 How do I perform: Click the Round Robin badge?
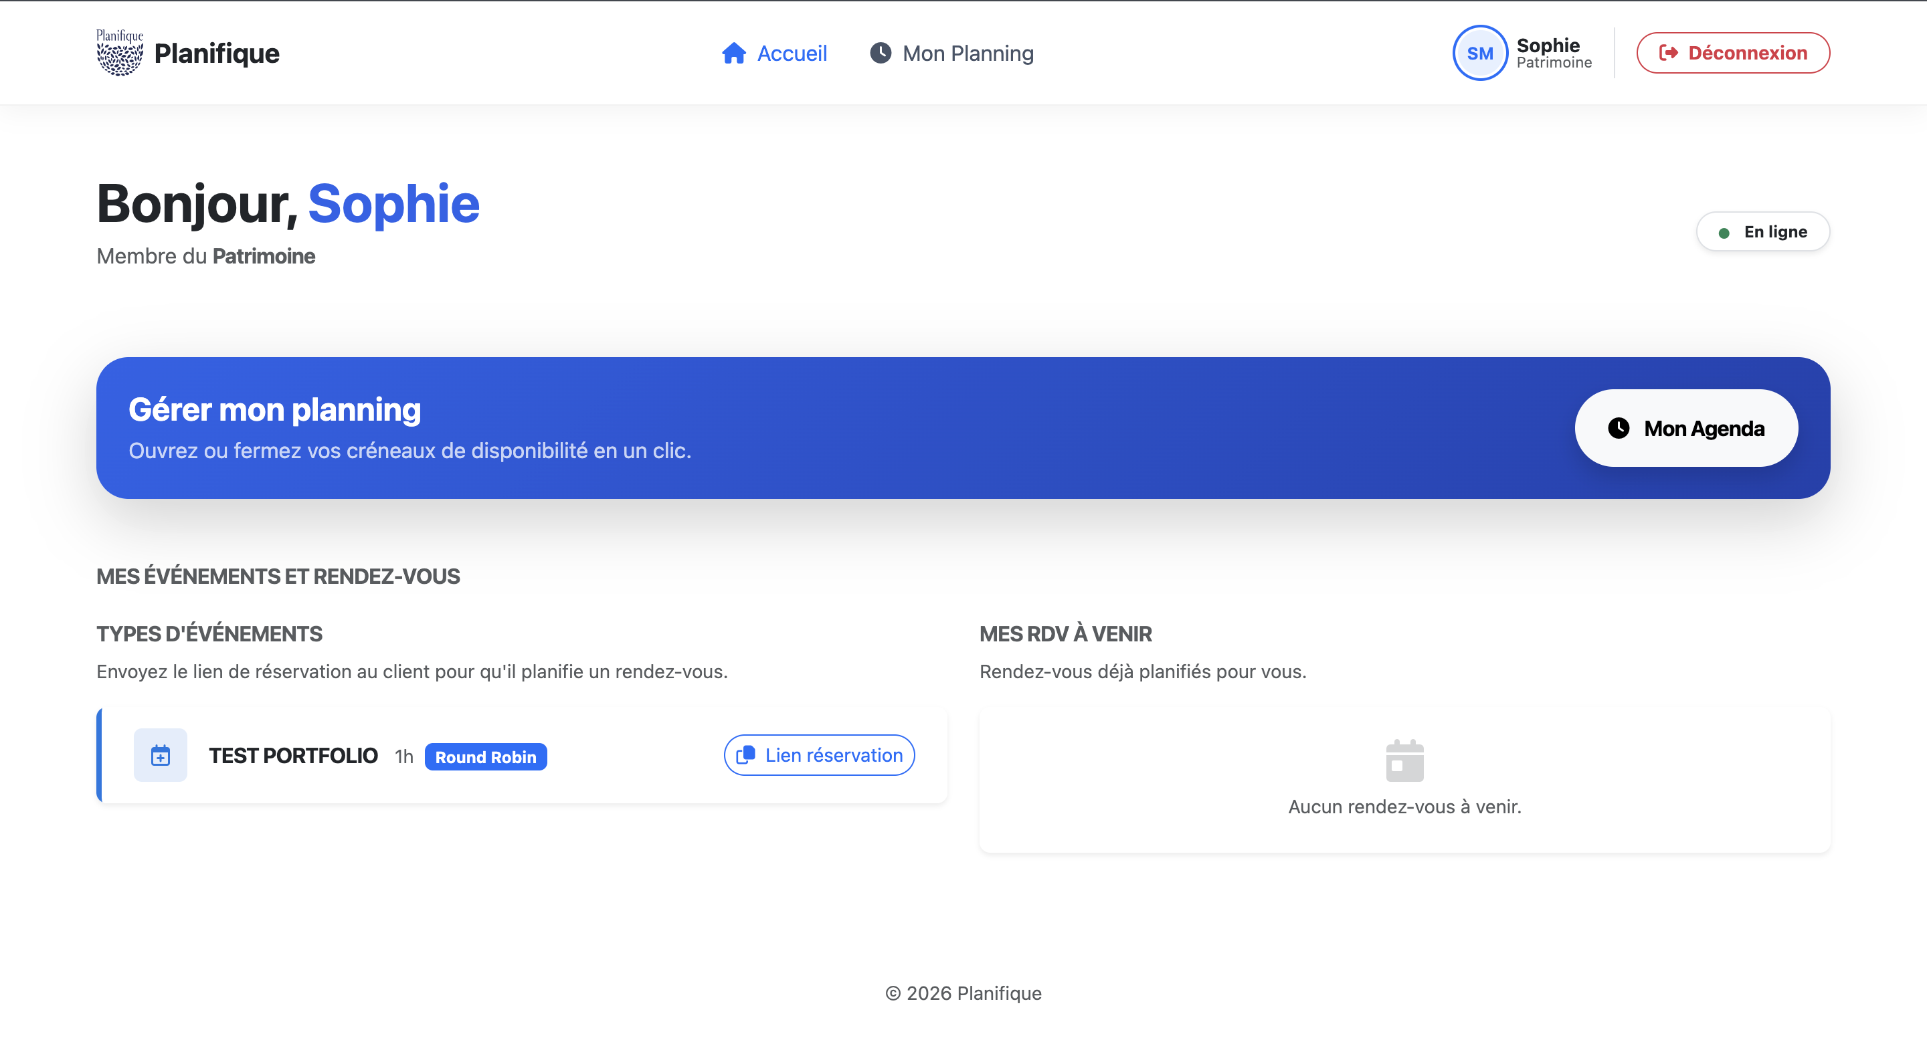tap(486, 757)
